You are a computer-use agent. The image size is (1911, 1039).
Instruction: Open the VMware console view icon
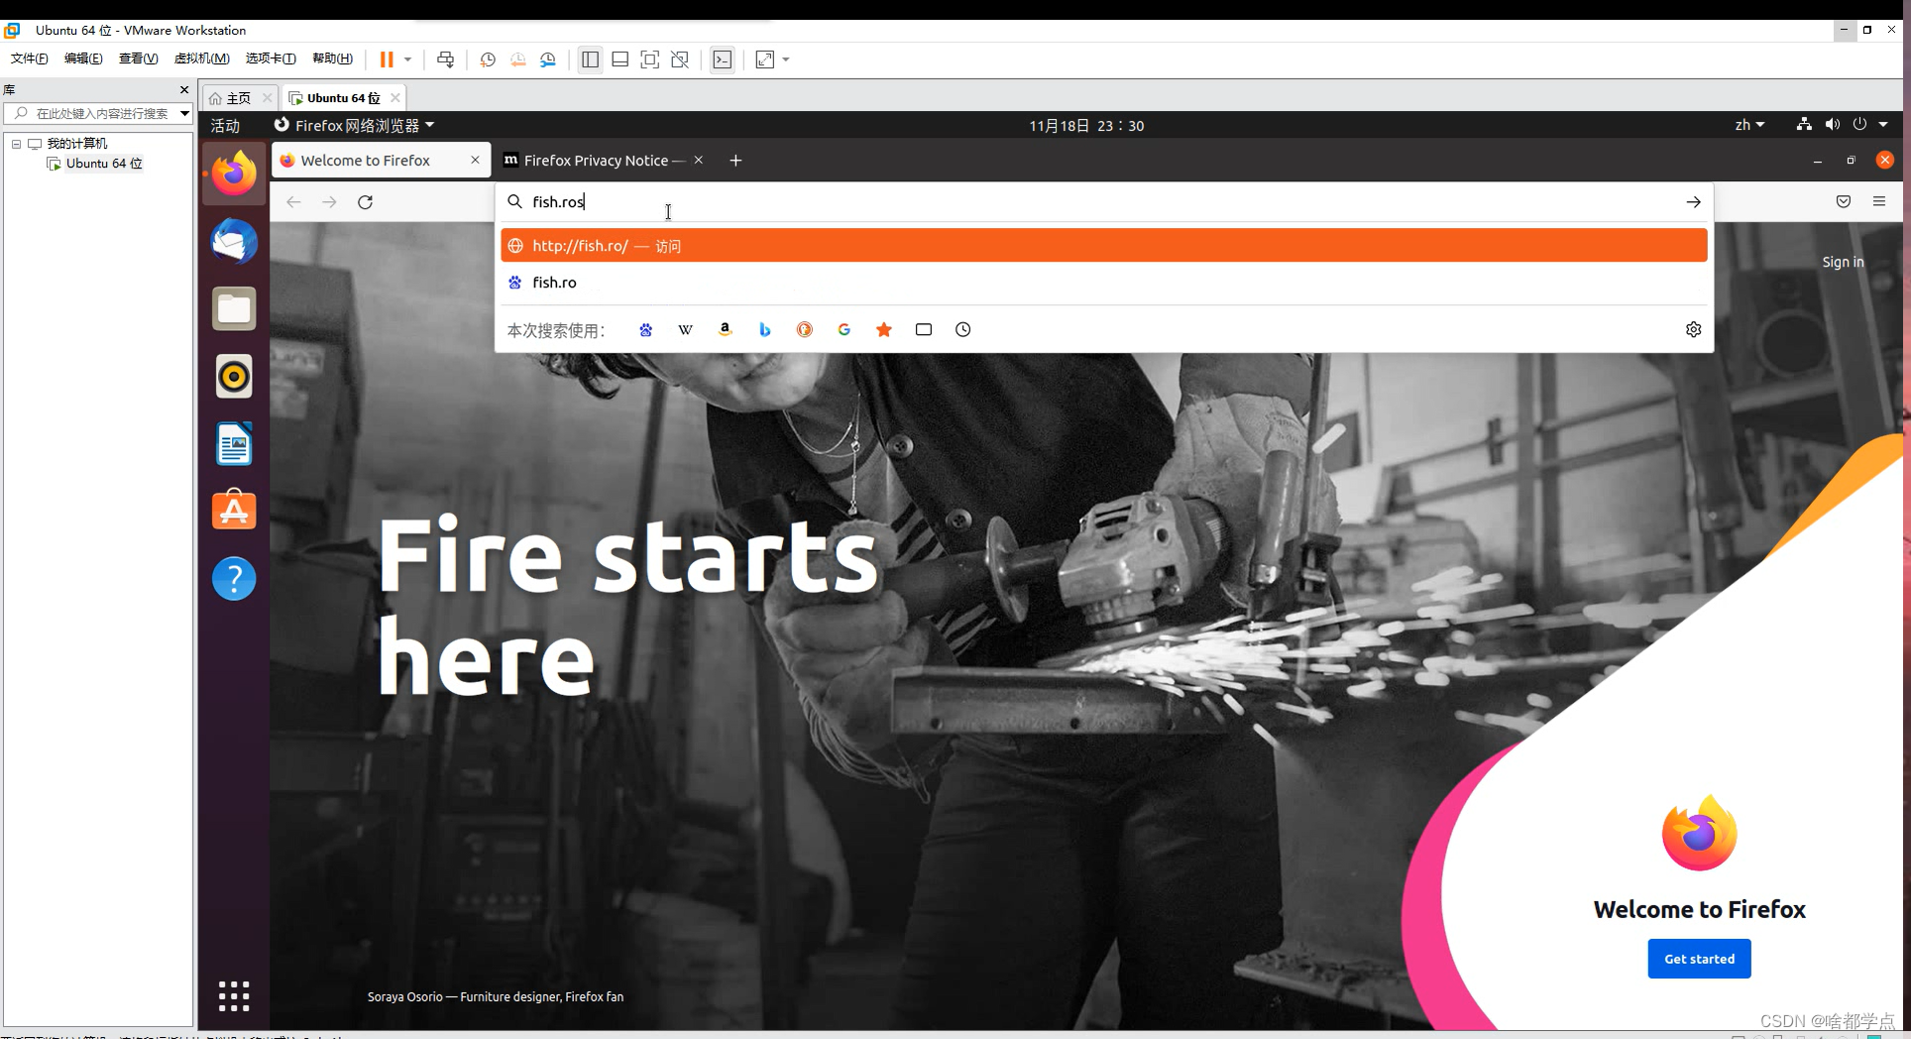click(723, 59)
